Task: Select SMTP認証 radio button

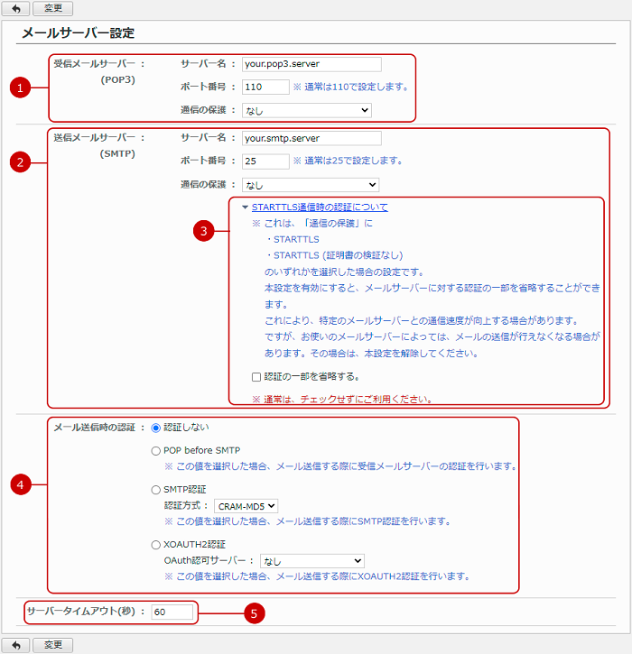Action: 155,490
